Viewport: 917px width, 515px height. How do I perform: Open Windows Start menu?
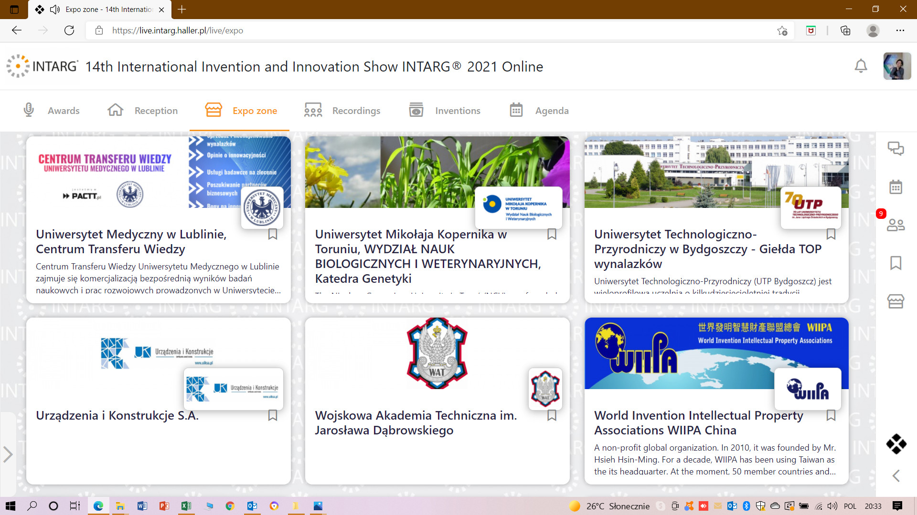[x=11, y=506]
